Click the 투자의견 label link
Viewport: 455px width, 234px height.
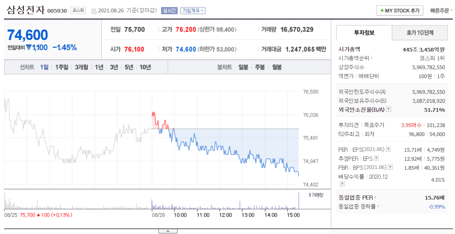[x=348, y=125]
